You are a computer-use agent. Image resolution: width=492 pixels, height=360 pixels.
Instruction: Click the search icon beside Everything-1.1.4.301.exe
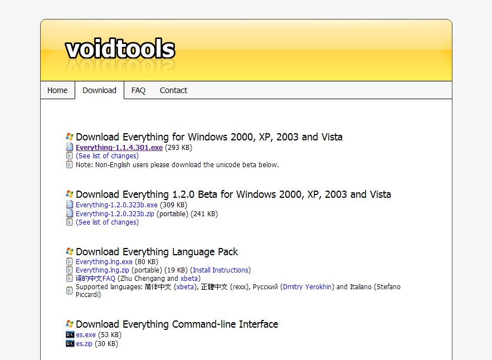(69, 147)
